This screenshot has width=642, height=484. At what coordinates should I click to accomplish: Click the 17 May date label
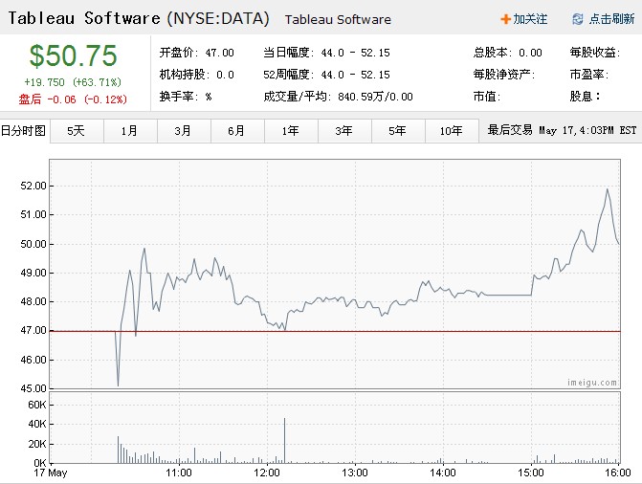51,473
